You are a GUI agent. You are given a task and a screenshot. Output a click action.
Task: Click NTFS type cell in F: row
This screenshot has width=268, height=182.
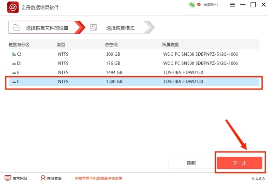click(63, 82)
